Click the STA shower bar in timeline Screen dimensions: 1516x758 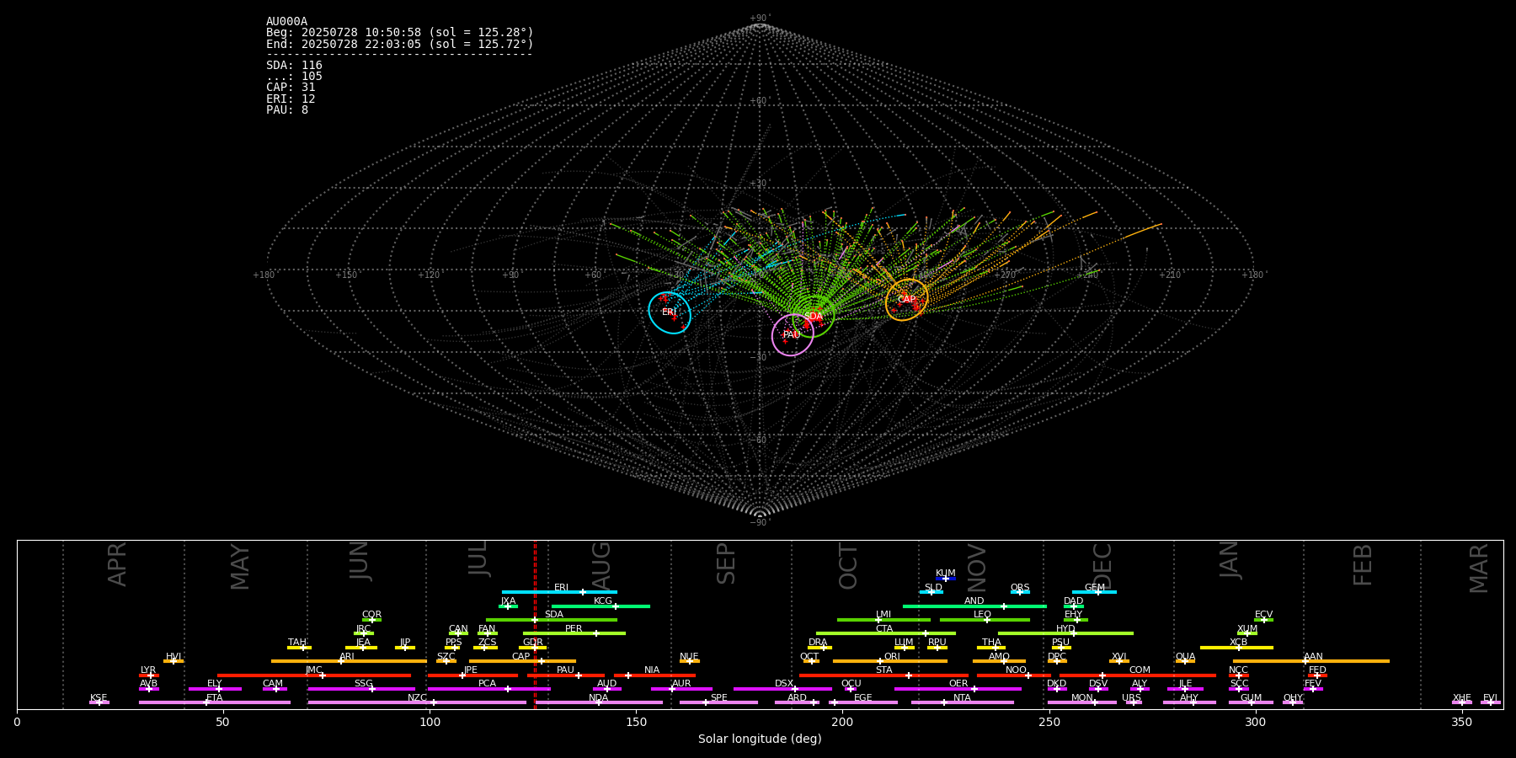[883, 675]
